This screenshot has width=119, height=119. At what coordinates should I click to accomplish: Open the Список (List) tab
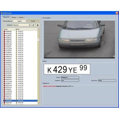21,17
